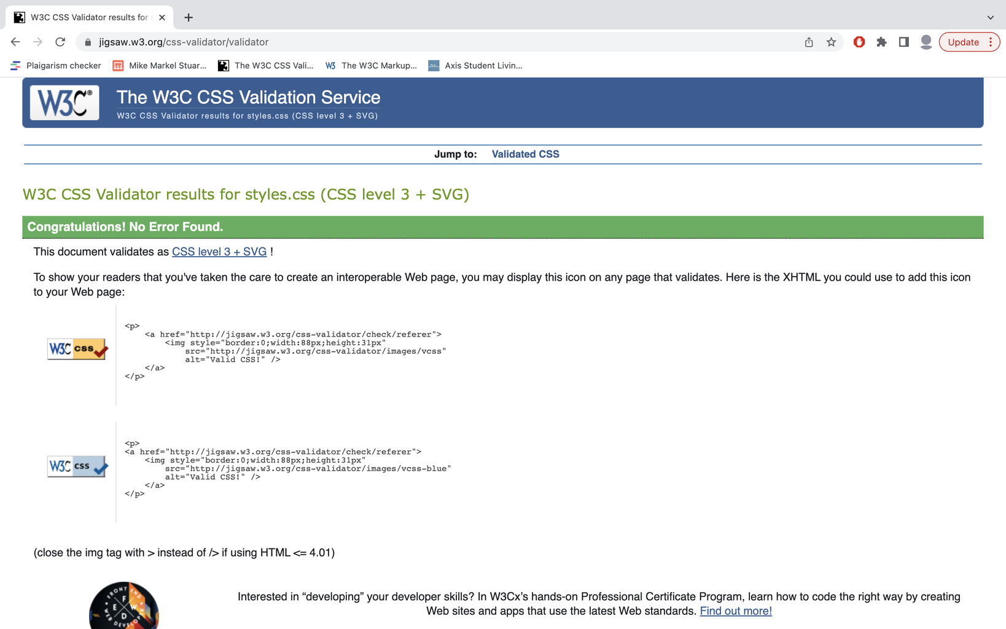The image size is (1006, 629).
Task: Focus the address bar URL field
Action: (430, 42)
